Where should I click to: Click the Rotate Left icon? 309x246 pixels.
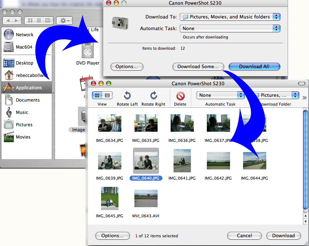pos(127,95)
